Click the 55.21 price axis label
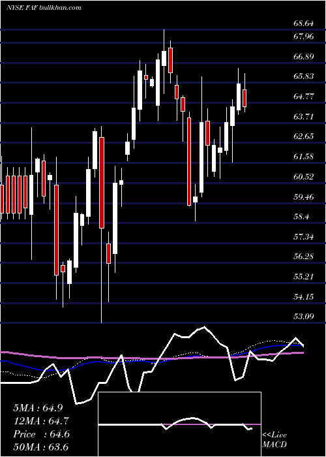 point(304,276)
